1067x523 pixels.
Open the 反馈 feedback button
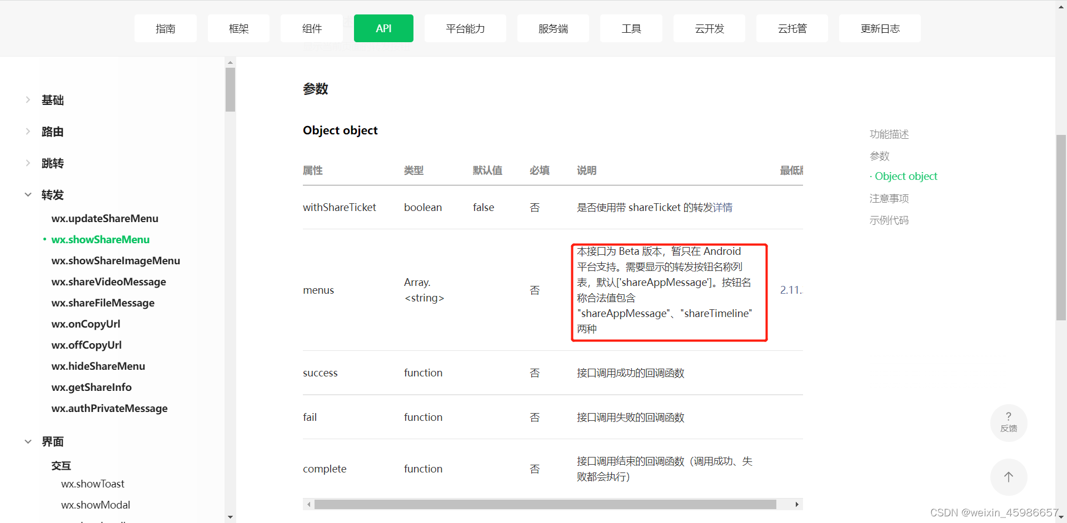pos(1008,423)
